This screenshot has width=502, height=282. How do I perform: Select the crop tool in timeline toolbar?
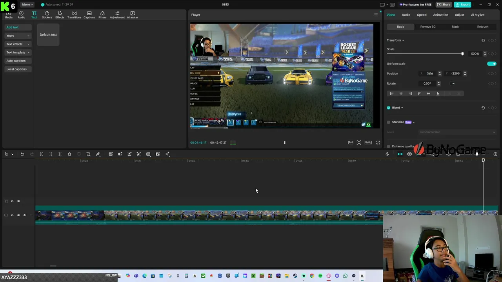click(x=88, y=154)
